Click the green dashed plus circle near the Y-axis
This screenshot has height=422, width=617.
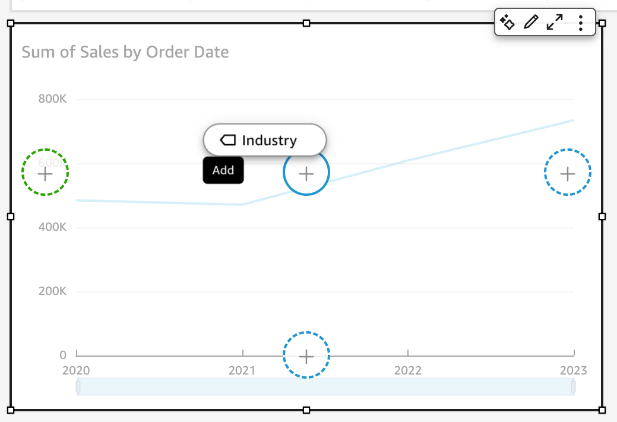coord(45,173)
